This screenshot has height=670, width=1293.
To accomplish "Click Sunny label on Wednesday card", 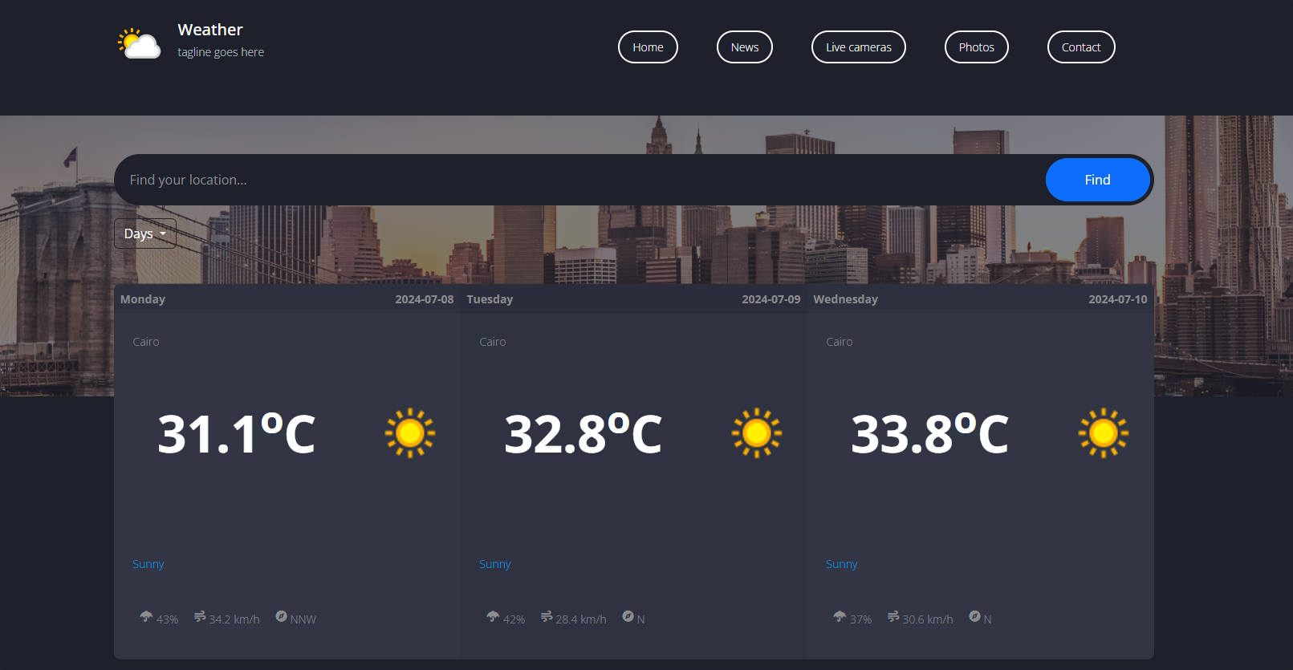I will [842, 564].
